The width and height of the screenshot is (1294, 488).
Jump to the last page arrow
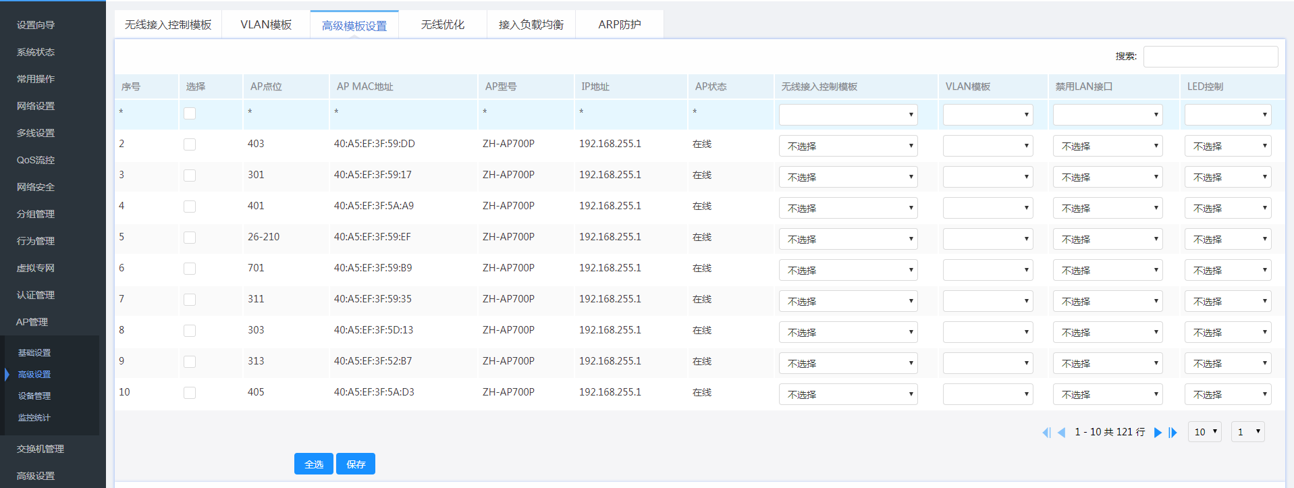(x=1173, y=433)
